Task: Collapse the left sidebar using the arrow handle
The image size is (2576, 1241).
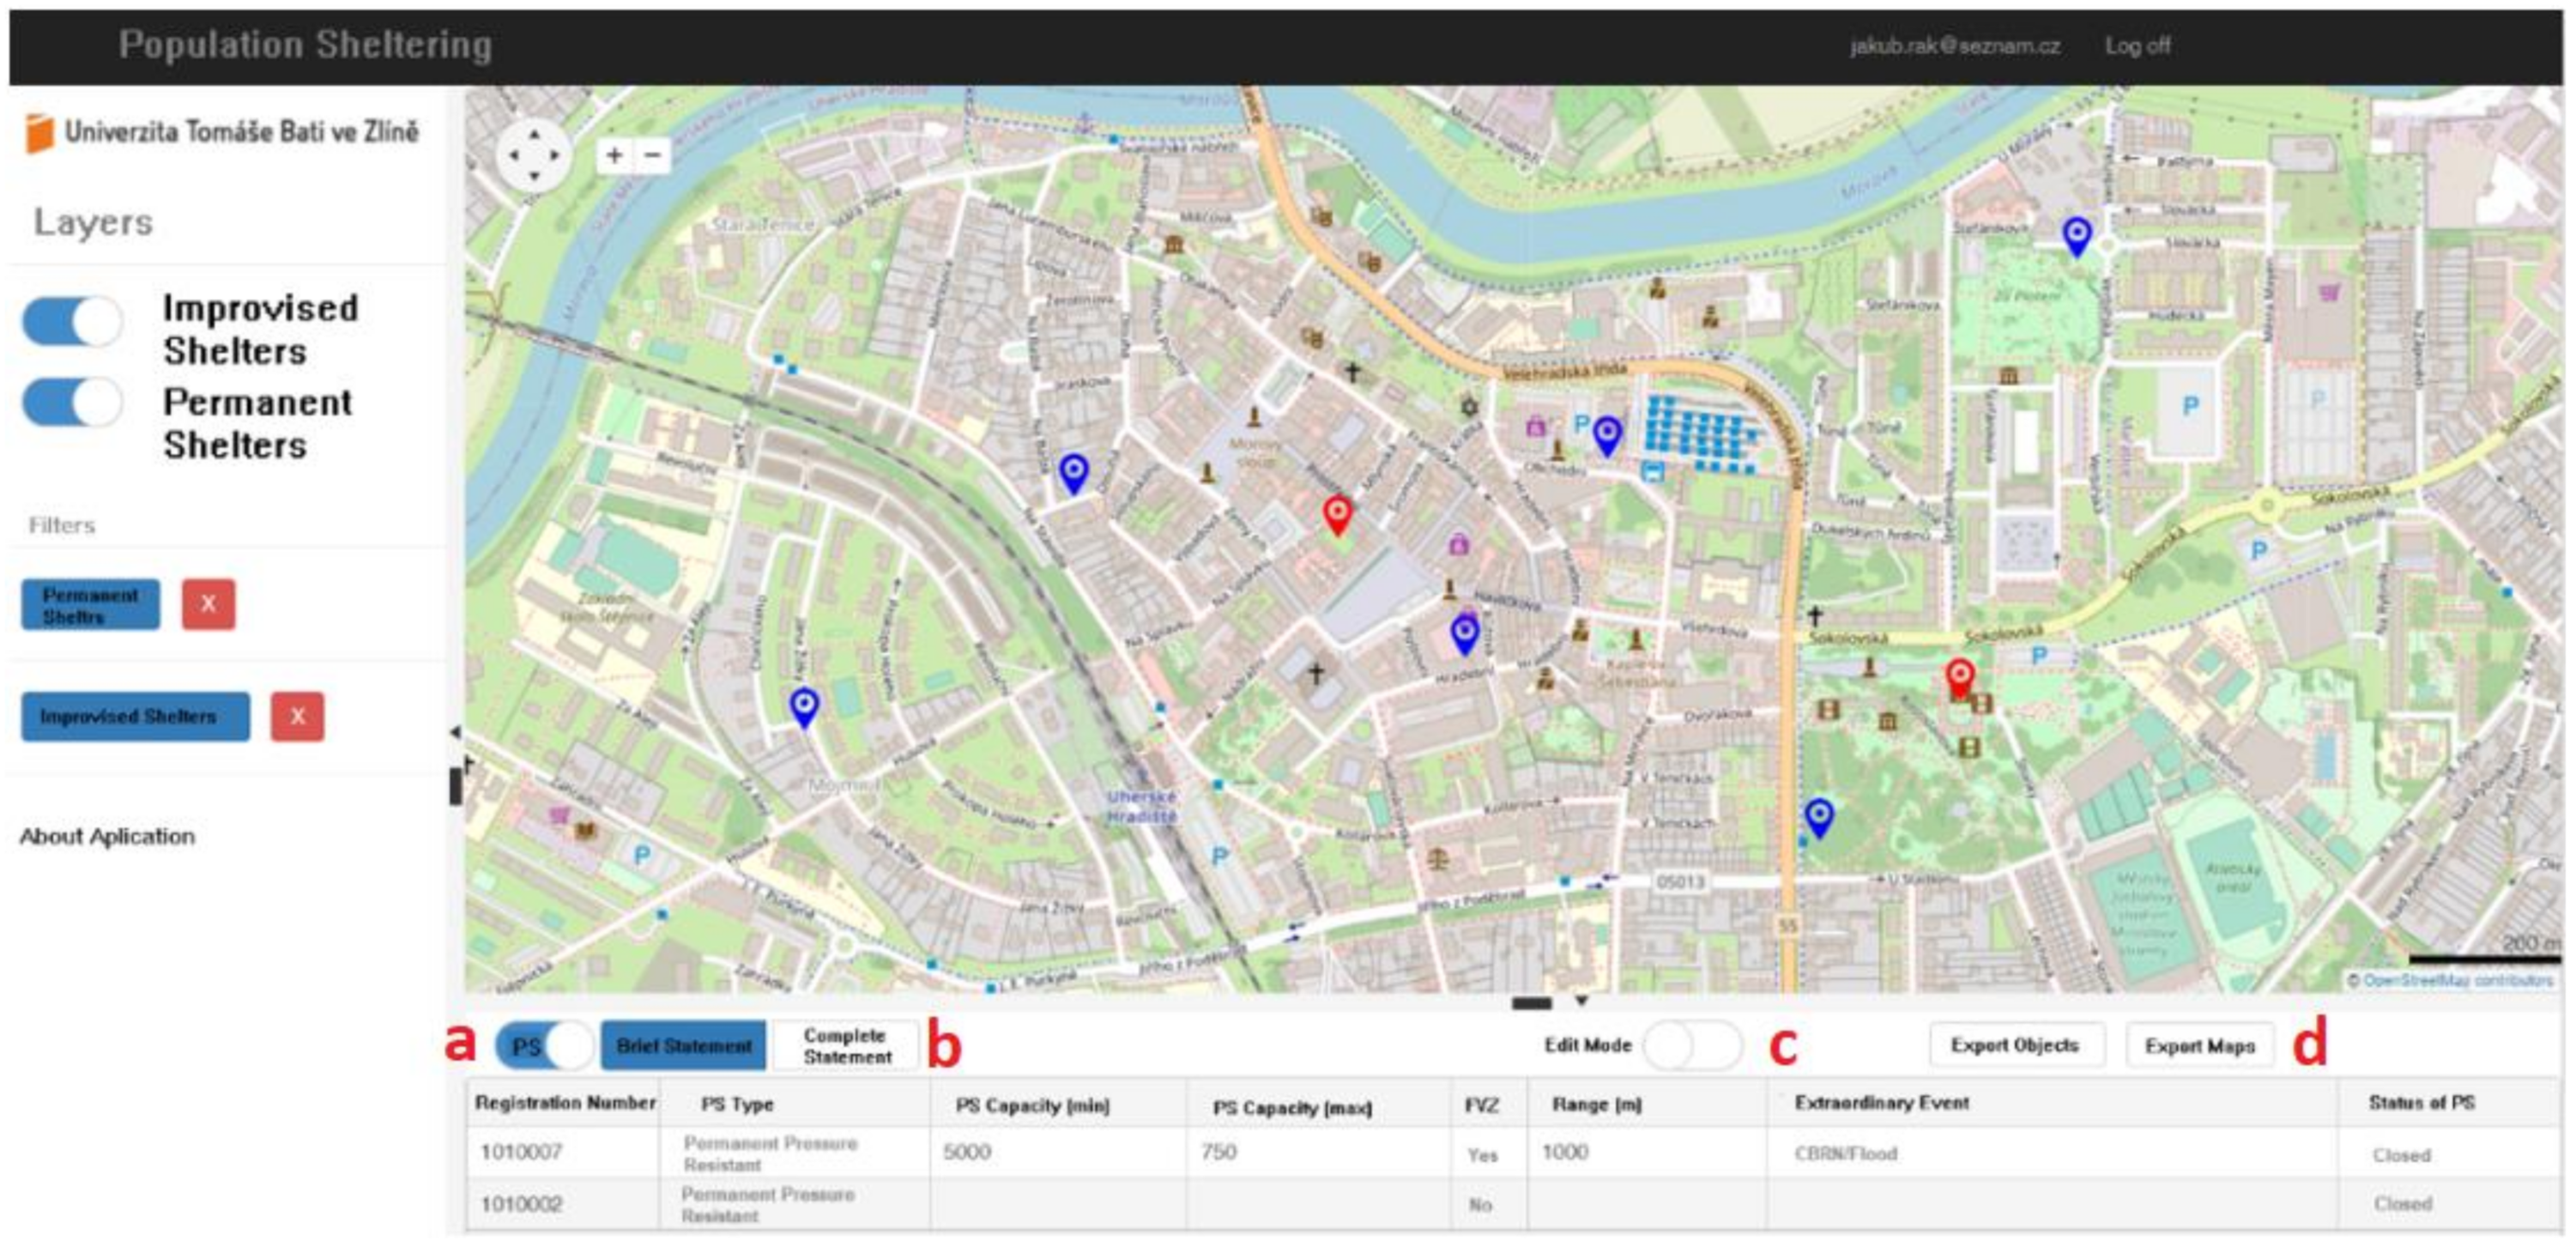Action: pyautogui.click(x=455, y=732)
